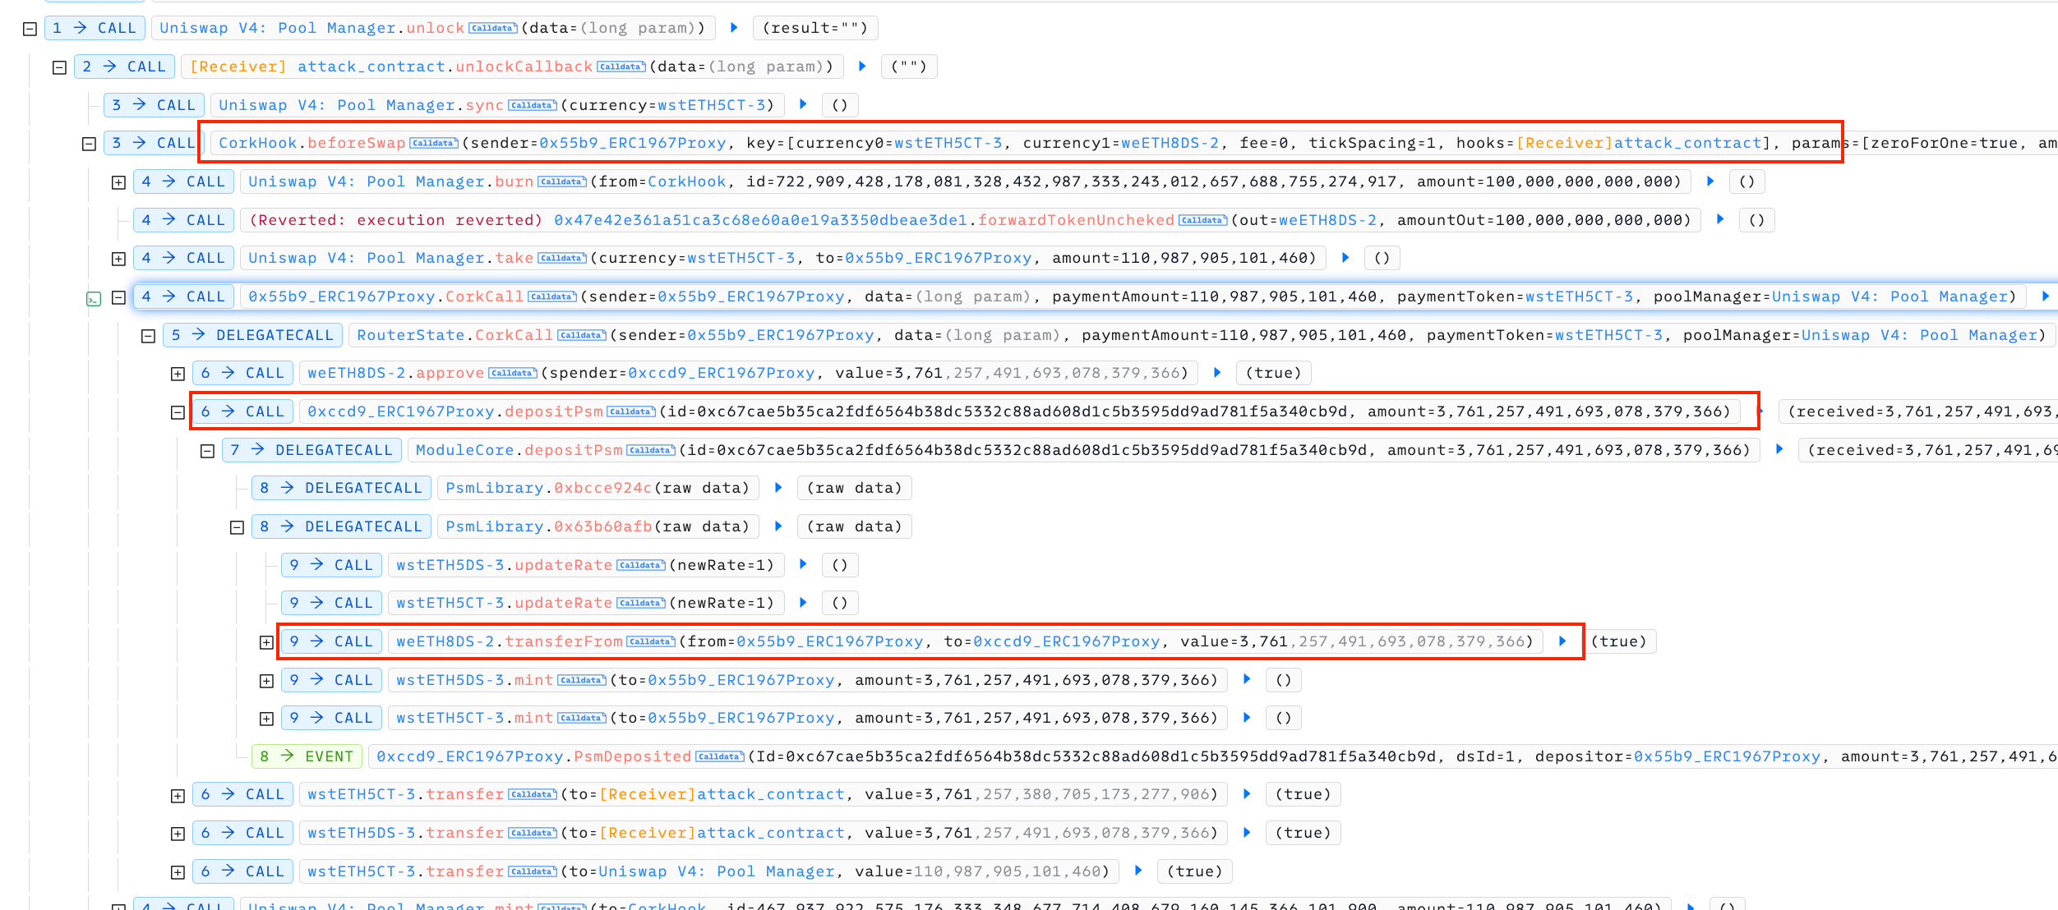
Task: Collapse the unlockCallback call node
Action: click(59, 67)
